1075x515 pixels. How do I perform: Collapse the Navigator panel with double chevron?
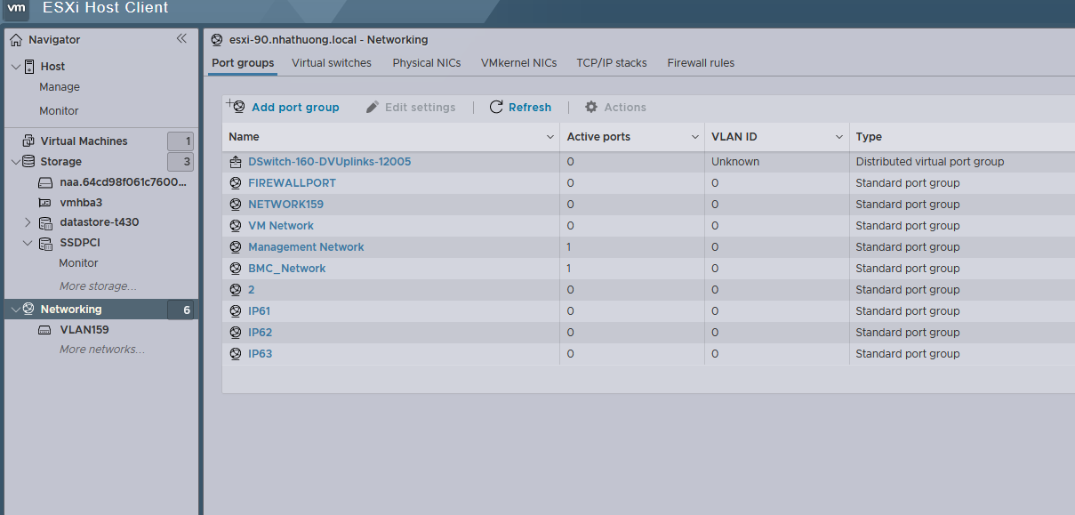pos(181,39)
